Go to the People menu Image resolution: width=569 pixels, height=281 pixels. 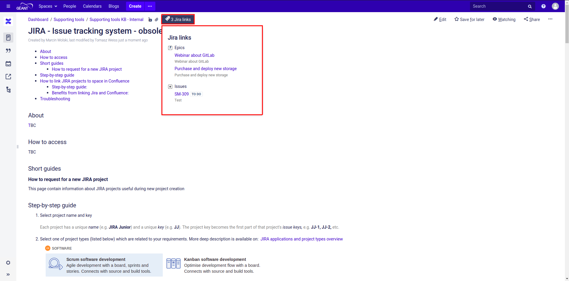pyautogui.click(x=70, y=6)
